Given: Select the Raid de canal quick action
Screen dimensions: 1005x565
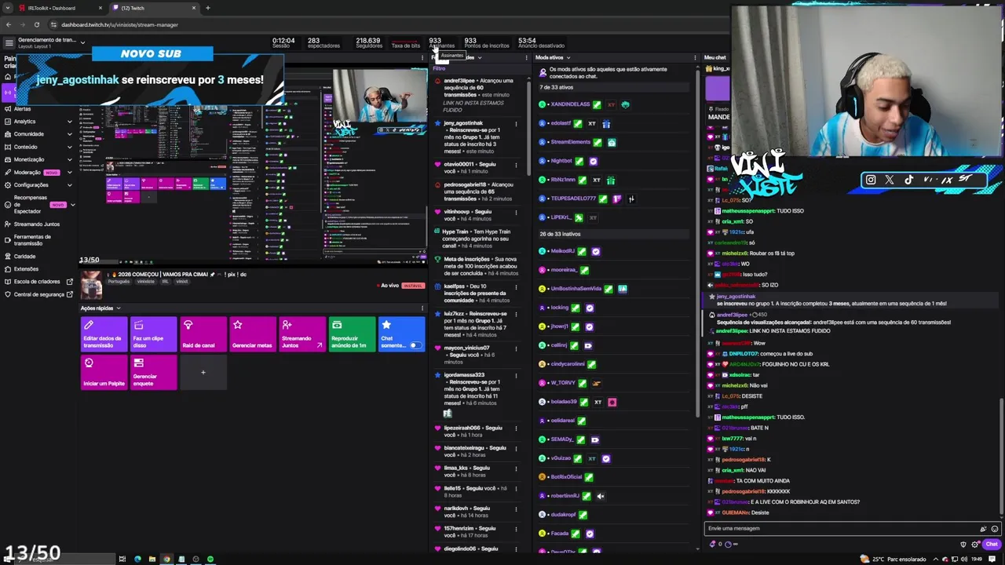Looking at the screenshot, I should tap(203, 334).
